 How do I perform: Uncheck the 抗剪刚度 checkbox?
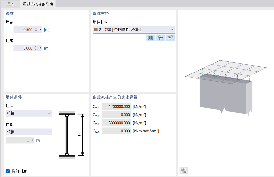(8, 171)
